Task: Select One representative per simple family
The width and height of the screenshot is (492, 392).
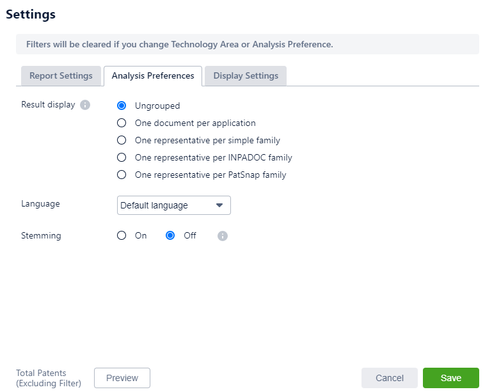Action: tap(122, 140)
